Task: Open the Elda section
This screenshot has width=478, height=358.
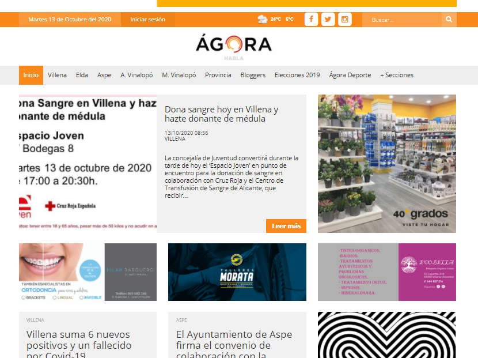Action: (82, 75)
